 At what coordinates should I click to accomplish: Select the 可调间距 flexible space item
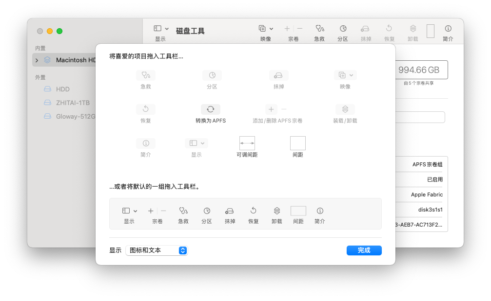(x=247, y=142)
